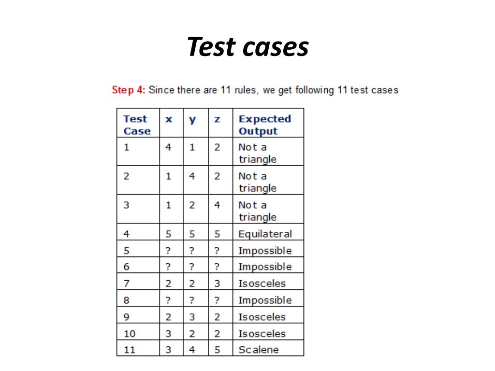
Task: Click 'Not a triangle' in test case 3
Action: (x=257, y=212)
